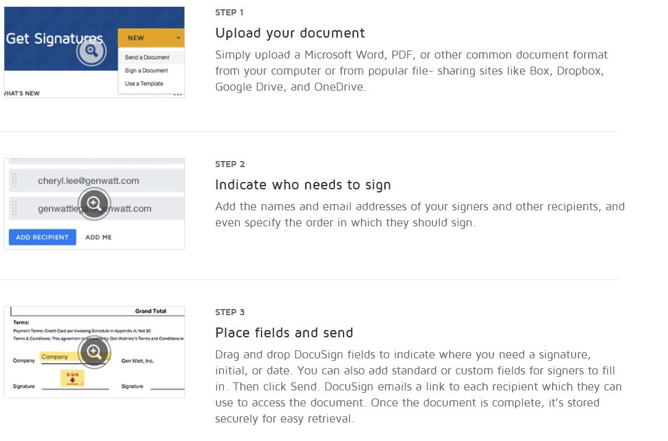Screen dimensions: 668x441
Task: Click the drag handle beside genwattlegal@genwatt.com
Action: pyautogui.click(x=14, y=208)
